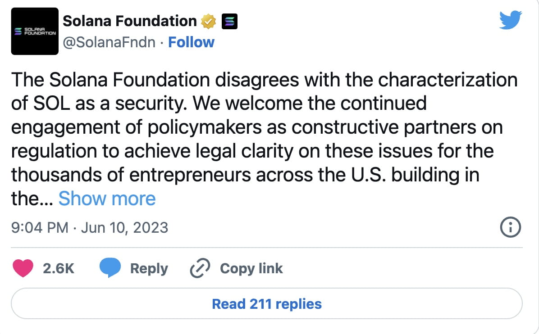Screen dimensions: 539x334
Task: Click the Reply label
Action: point(149,268)
